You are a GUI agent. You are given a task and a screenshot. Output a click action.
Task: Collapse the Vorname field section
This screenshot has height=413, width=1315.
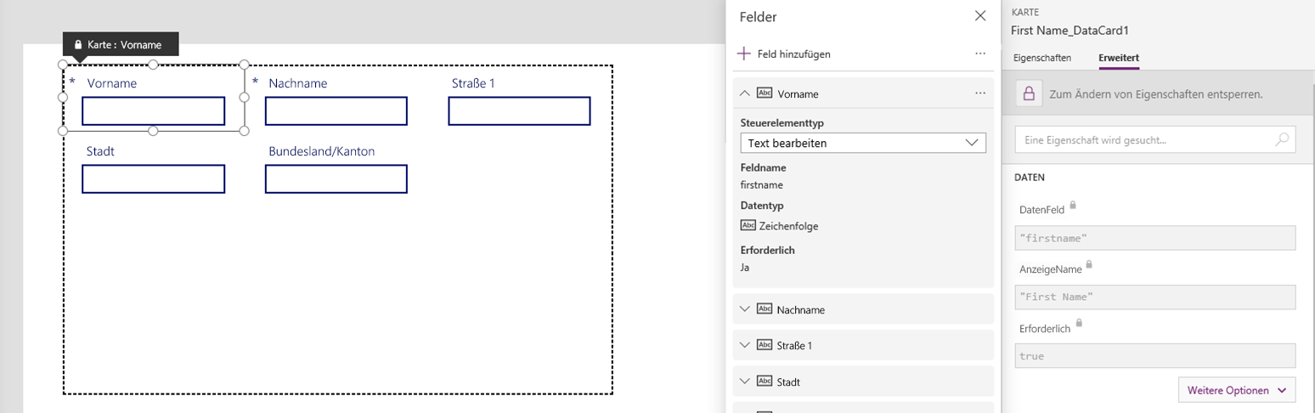tap(745, 93)
